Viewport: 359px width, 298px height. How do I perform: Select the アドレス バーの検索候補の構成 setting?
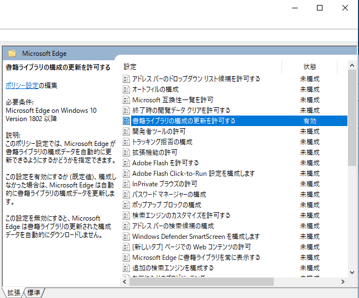point(173,226)
